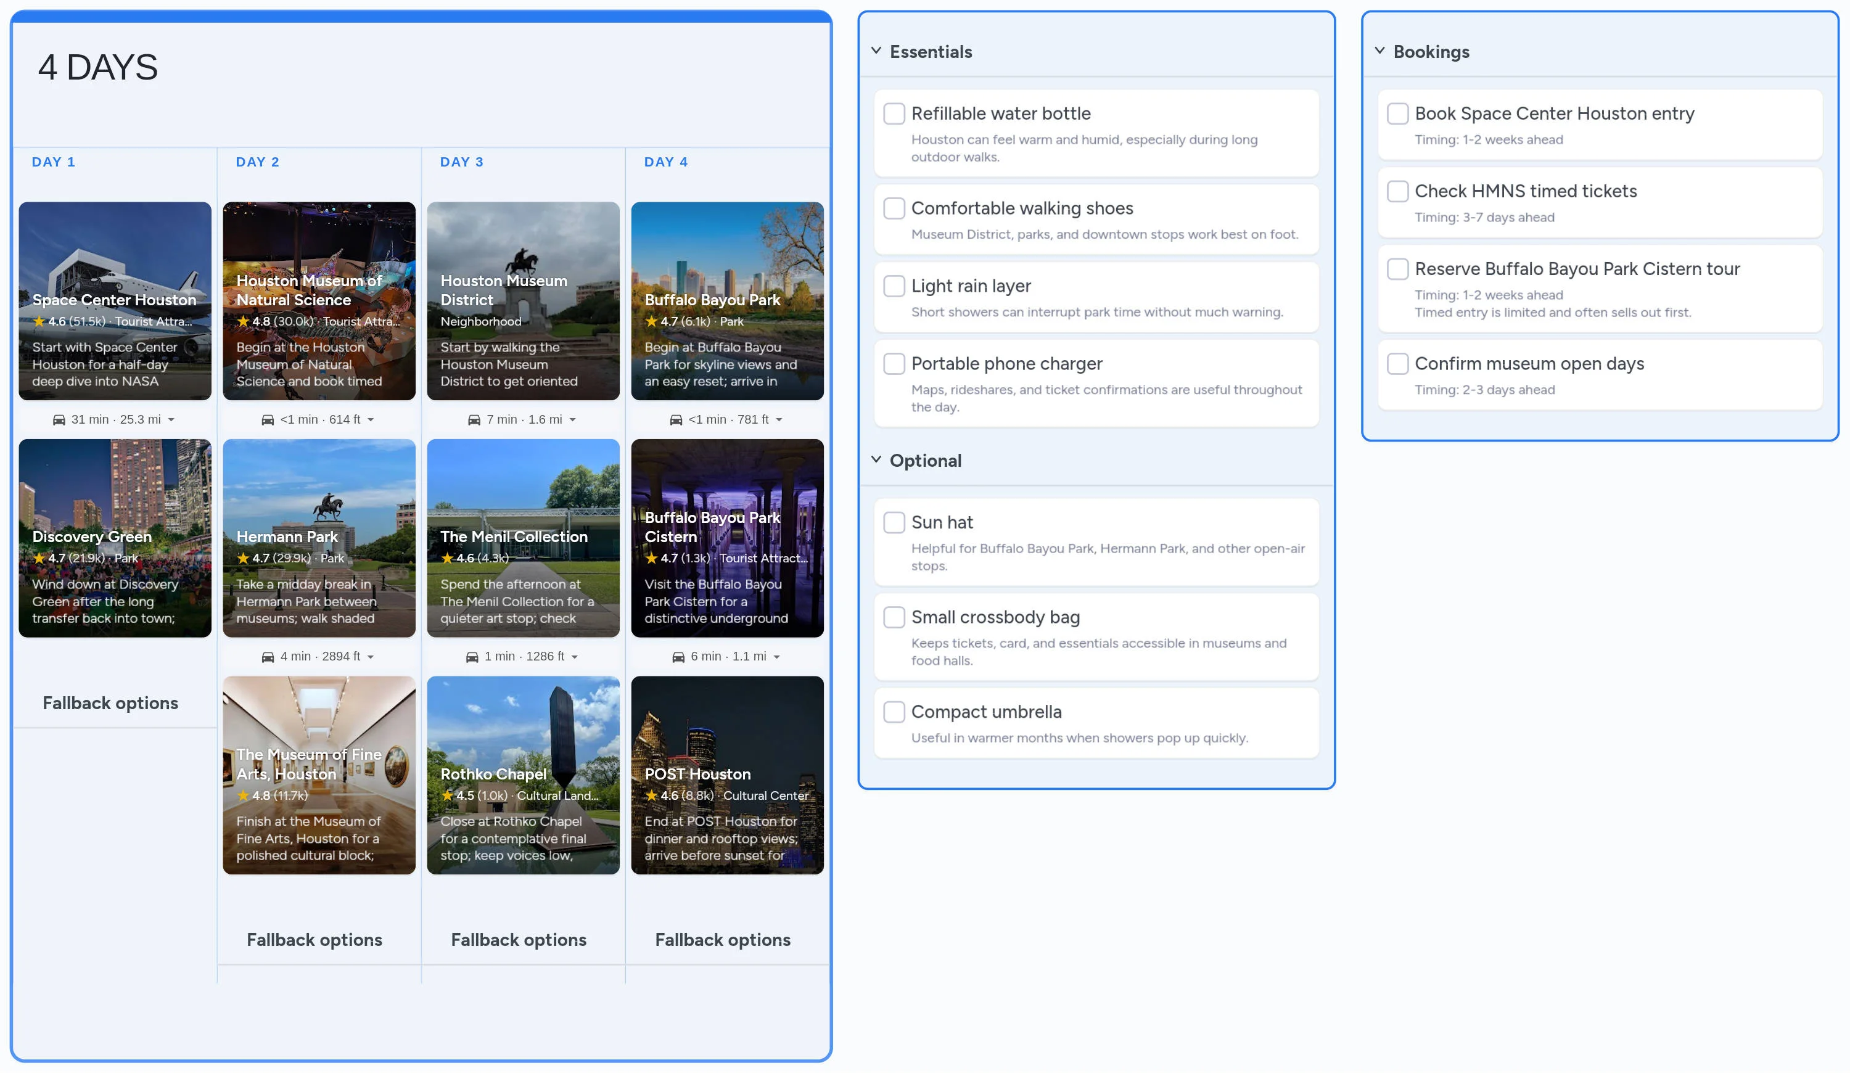Open Fallback options under Day 3

click(x=518, y=940)
